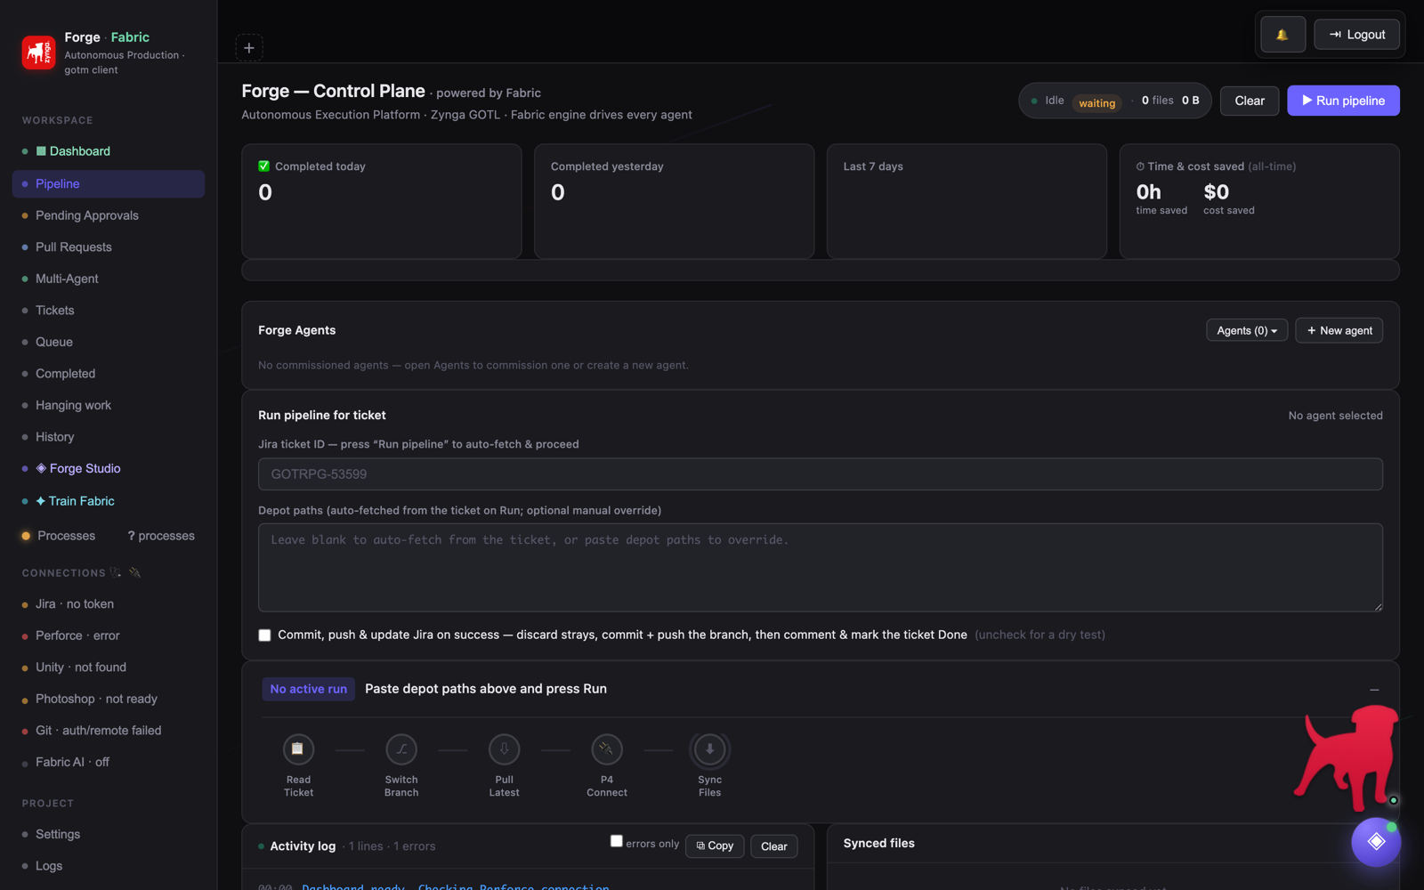Click the waiting status badge
The image size is (1424, 890).
(x=1096, y=103)
